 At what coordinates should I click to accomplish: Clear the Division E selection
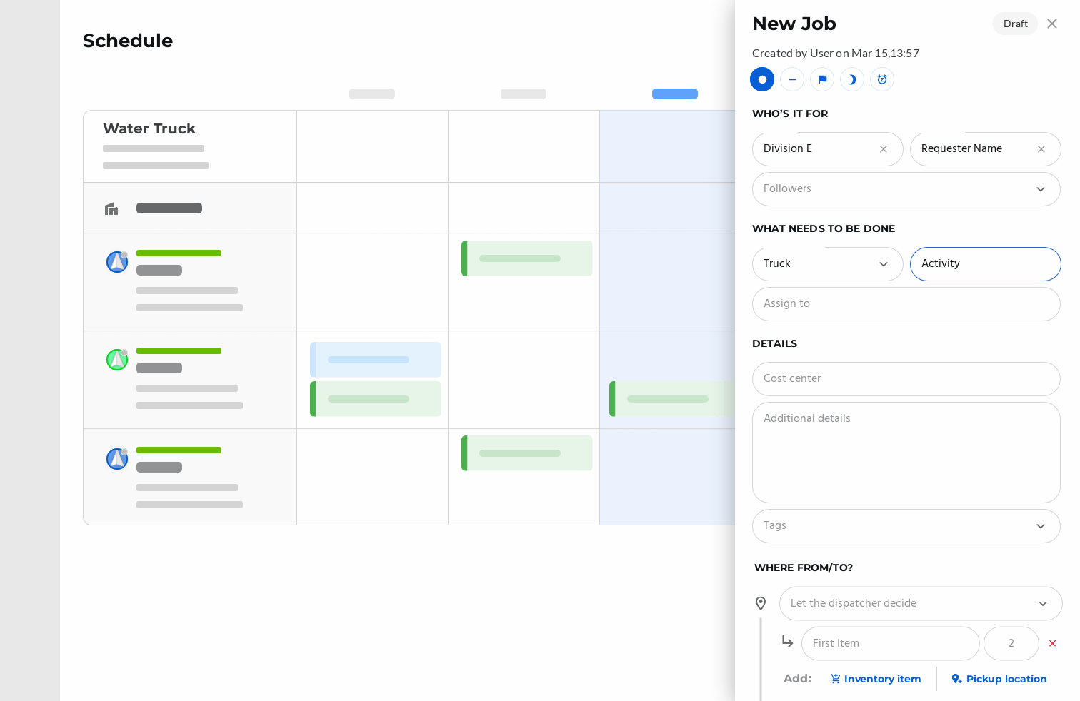tap(884, 149)
